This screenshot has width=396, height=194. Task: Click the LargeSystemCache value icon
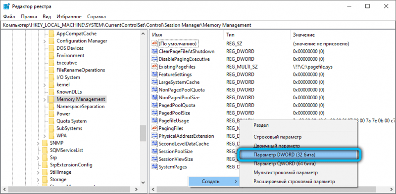point(154,82)
